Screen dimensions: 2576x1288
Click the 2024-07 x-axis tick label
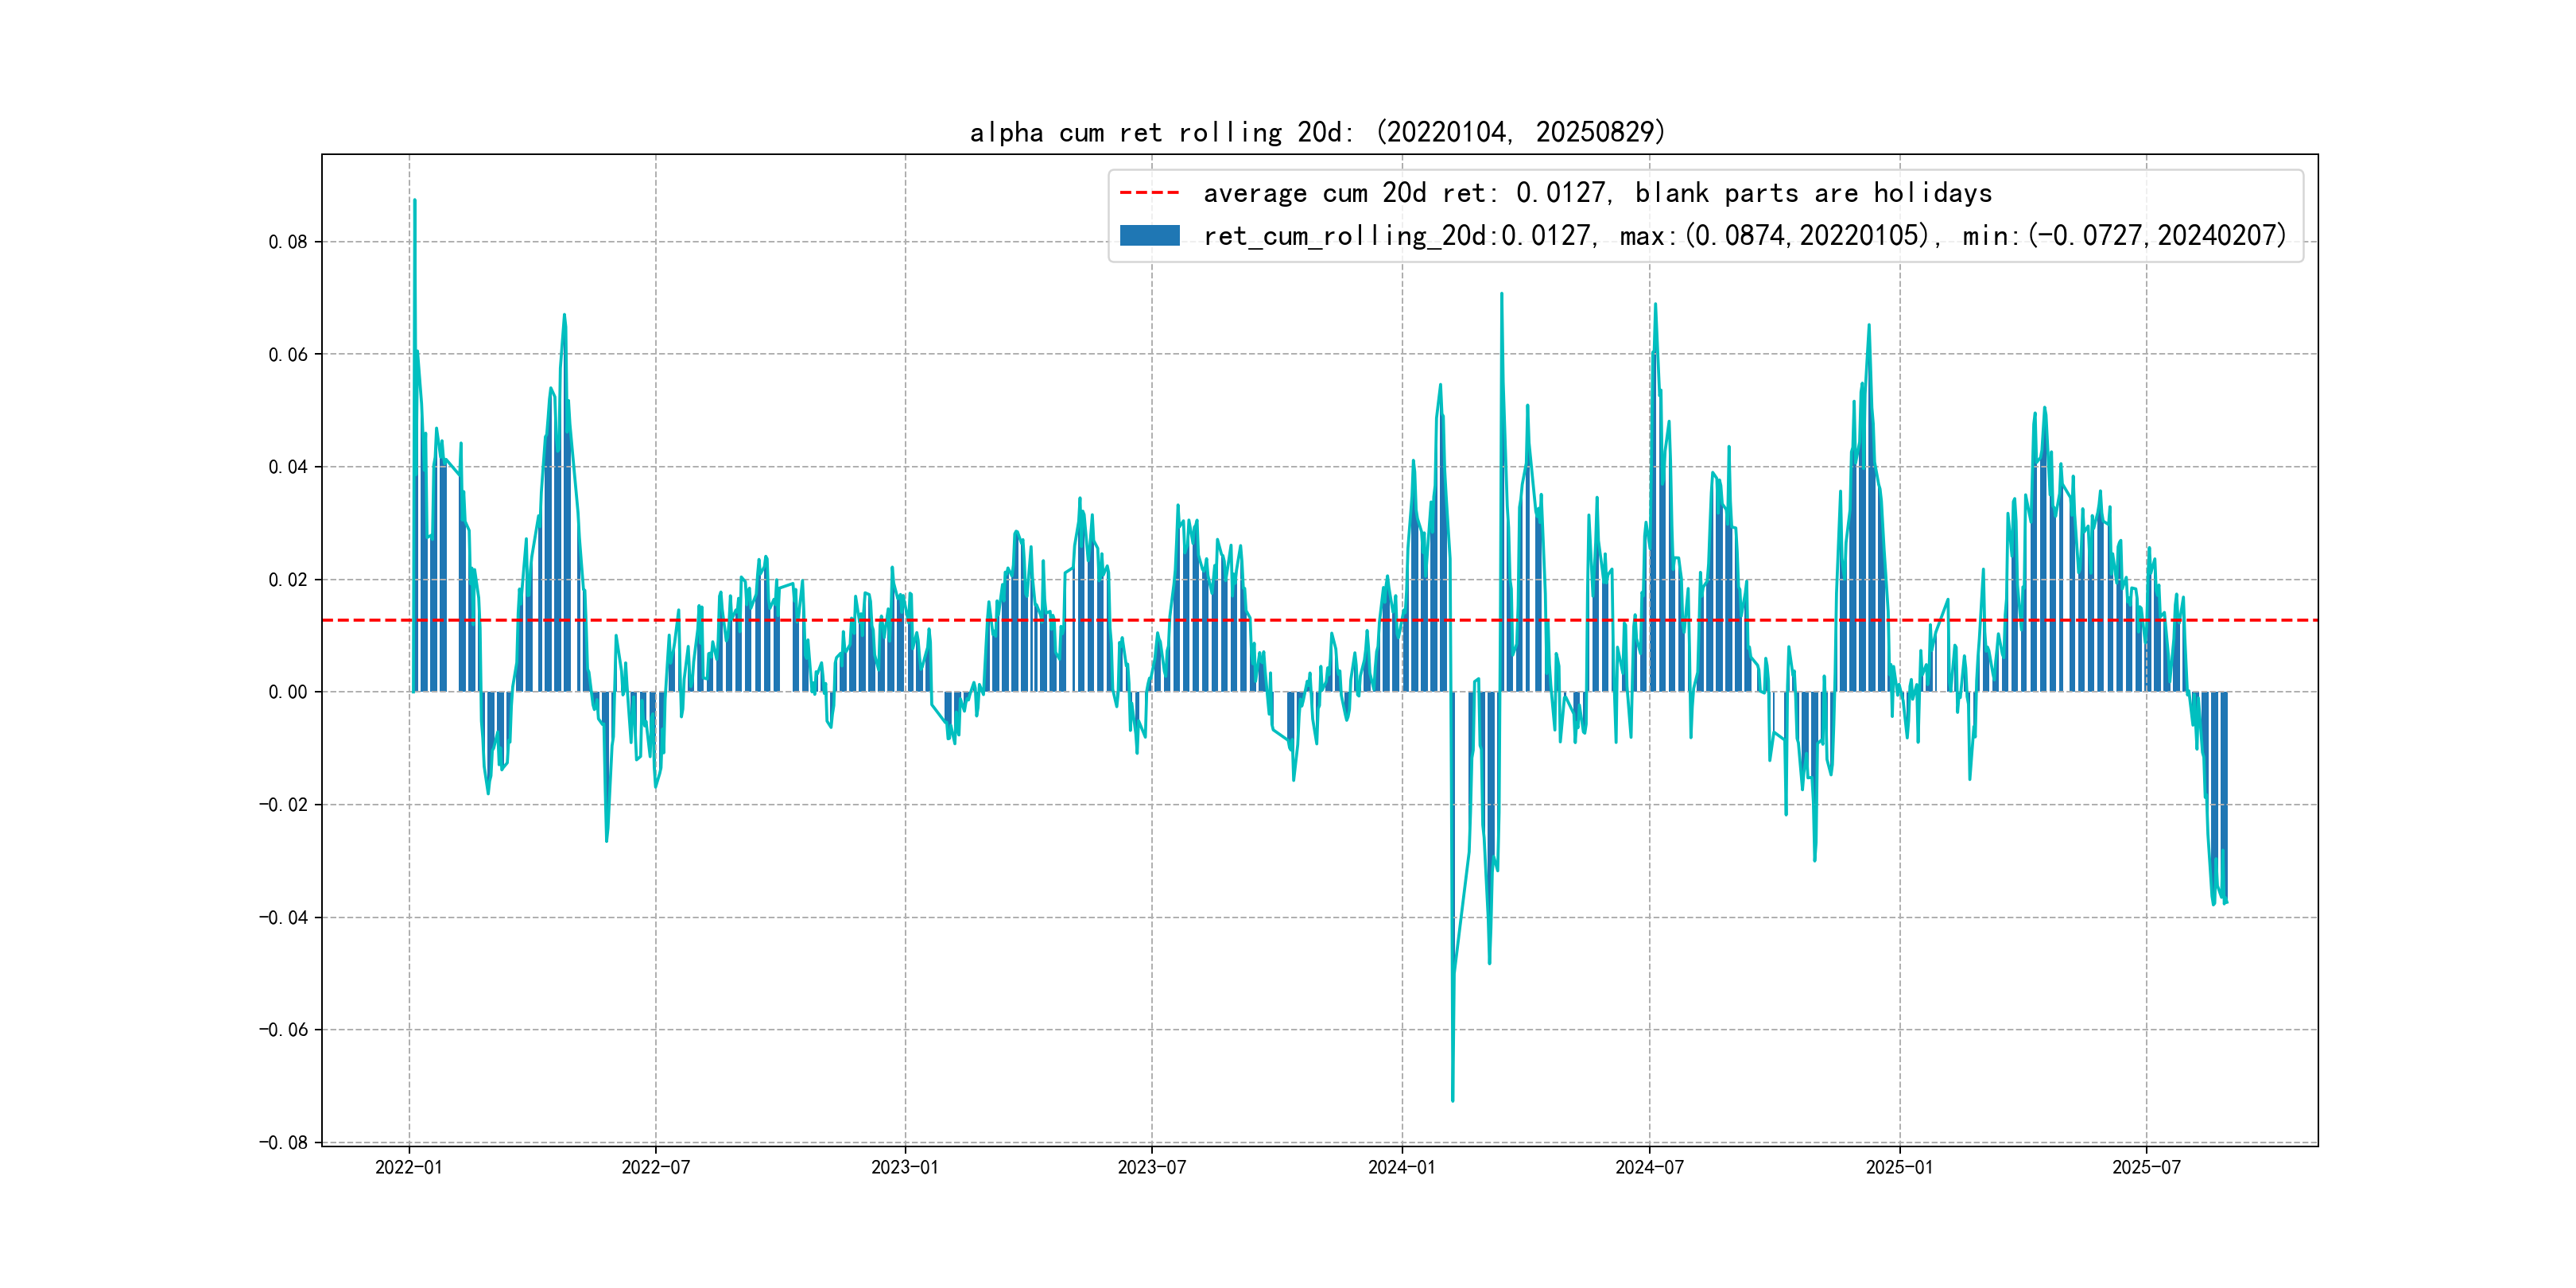pyautogui.click(x=1649, y=1167)
